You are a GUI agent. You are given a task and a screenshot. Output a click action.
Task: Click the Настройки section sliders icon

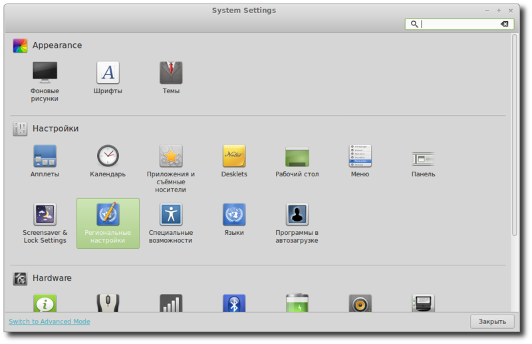[20, 129]
